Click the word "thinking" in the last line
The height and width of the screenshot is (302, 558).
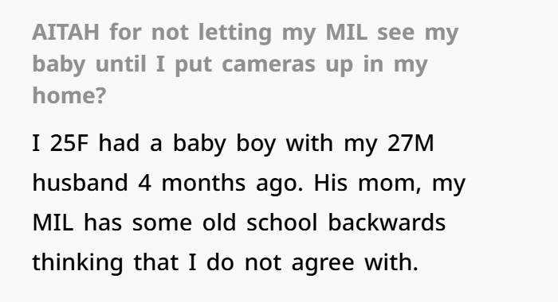click(77, 263)
